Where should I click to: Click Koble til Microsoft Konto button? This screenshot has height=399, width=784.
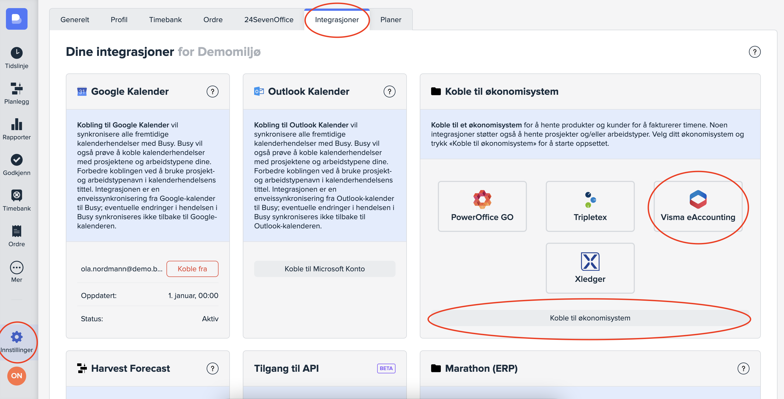(325, 269)
